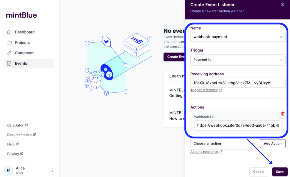The image size is (290, 177).
Task: Close the Create Event Listener panel
Action: [283, 4]
